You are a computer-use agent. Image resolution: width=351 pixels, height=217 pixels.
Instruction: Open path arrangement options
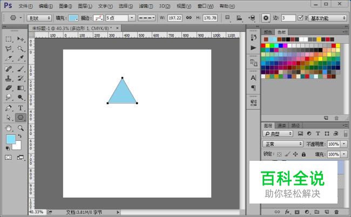coord(252,18)
